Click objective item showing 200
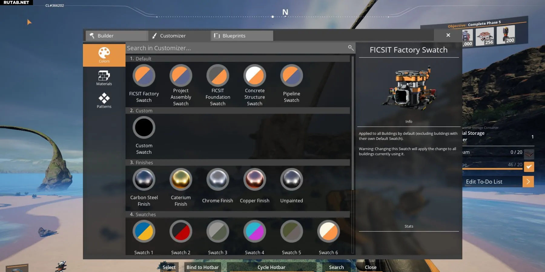 click(x=506, y=34)
